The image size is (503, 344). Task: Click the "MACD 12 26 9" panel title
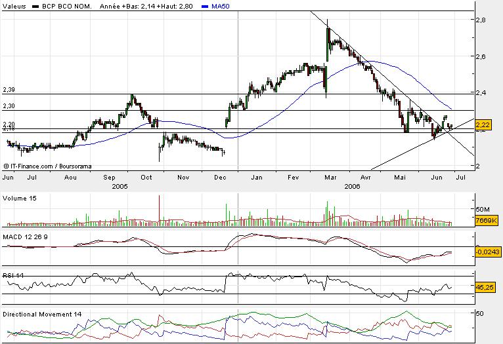click(26, 237)
